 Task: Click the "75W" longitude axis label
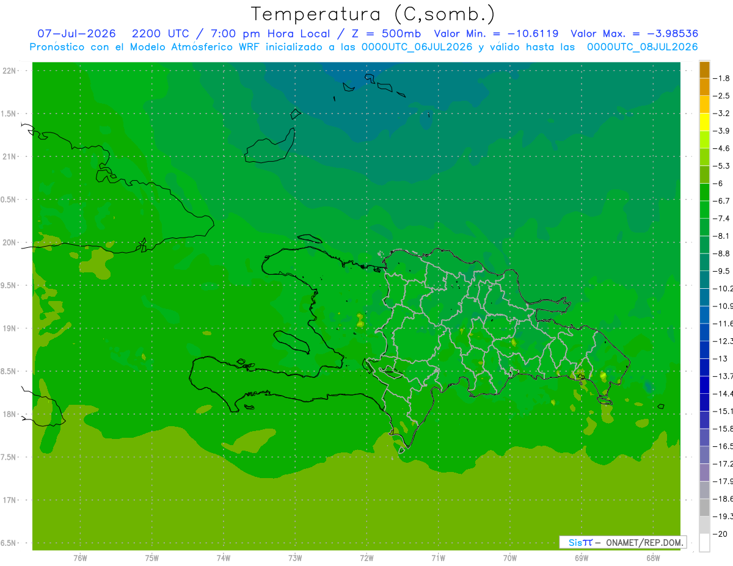[151, 558]
